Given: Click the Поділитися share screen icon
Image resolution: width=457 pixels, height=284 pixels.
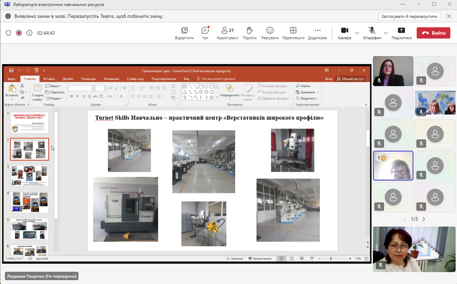Looking at the screenshot, I should [x=401, y=31].
